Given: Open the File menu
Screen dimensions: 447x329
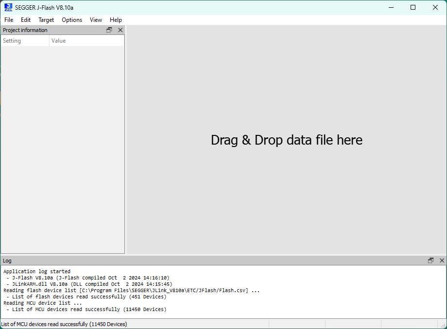Looking at the screenshot, I should pos(9,20).
